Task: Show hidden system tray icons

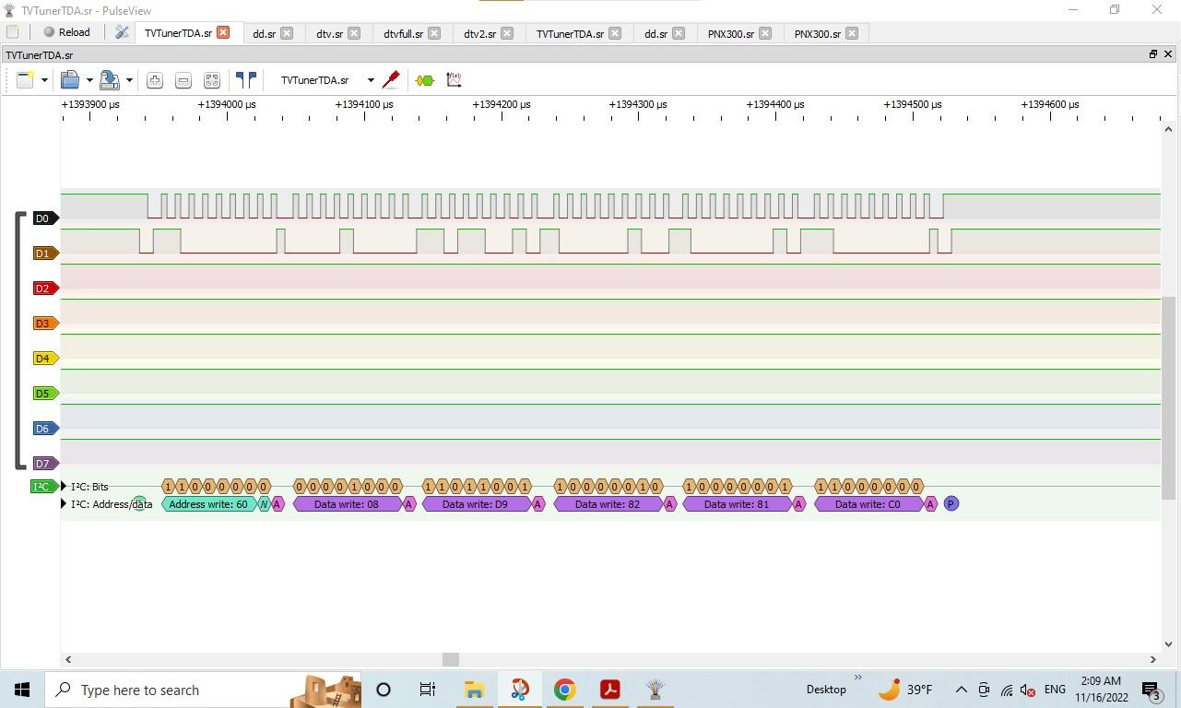Action: [961, 690]
